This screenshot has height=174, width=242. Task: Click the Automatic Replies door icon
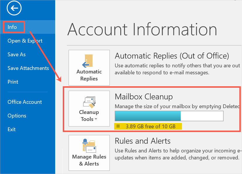tap(88, 61)
